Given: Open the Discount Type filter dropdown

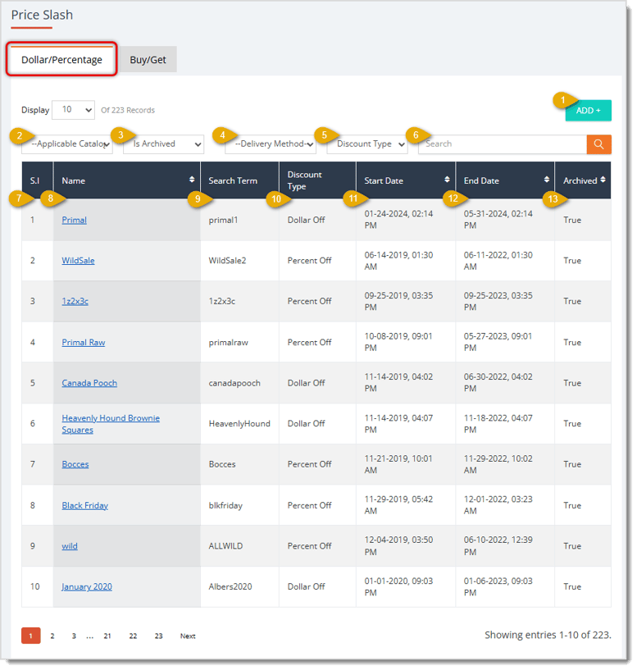Looking at the screenshot, I should pos(367,144).
